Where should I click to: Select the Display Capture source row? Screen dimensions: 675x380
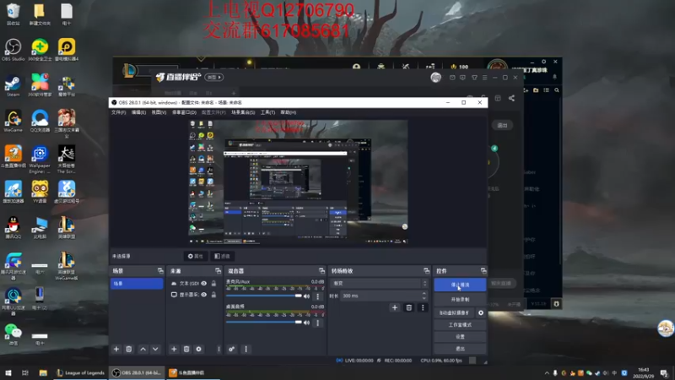[194, 295]
